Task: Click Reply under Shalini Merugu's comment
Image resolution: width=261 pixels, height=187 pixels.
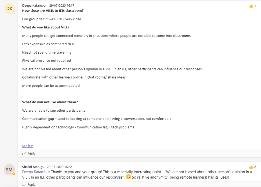Action: pyautogui.click(x=31, y=184)
